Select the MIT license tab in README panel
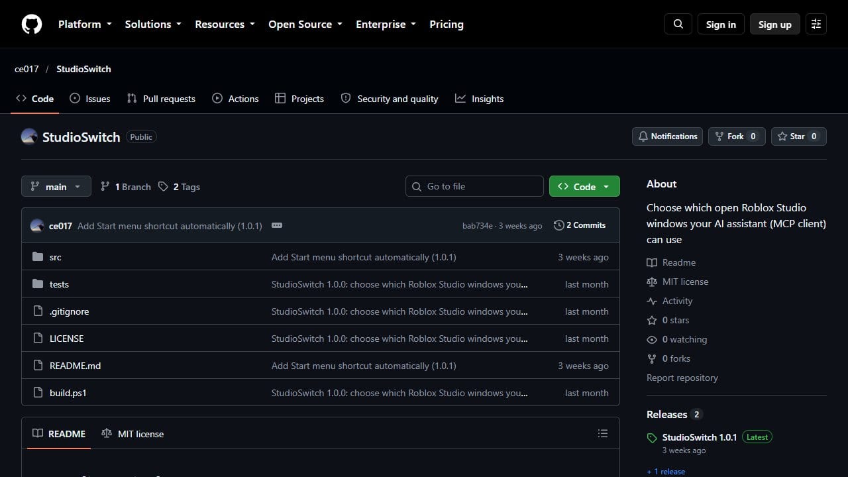The image size is (848, 477). (x=132, y=434)
